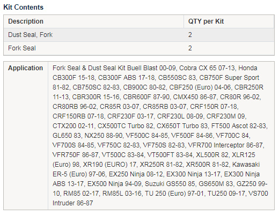Click CB750F Super Sport text
This screenshot has width=279, height=215.
click(x=229, y=78)
